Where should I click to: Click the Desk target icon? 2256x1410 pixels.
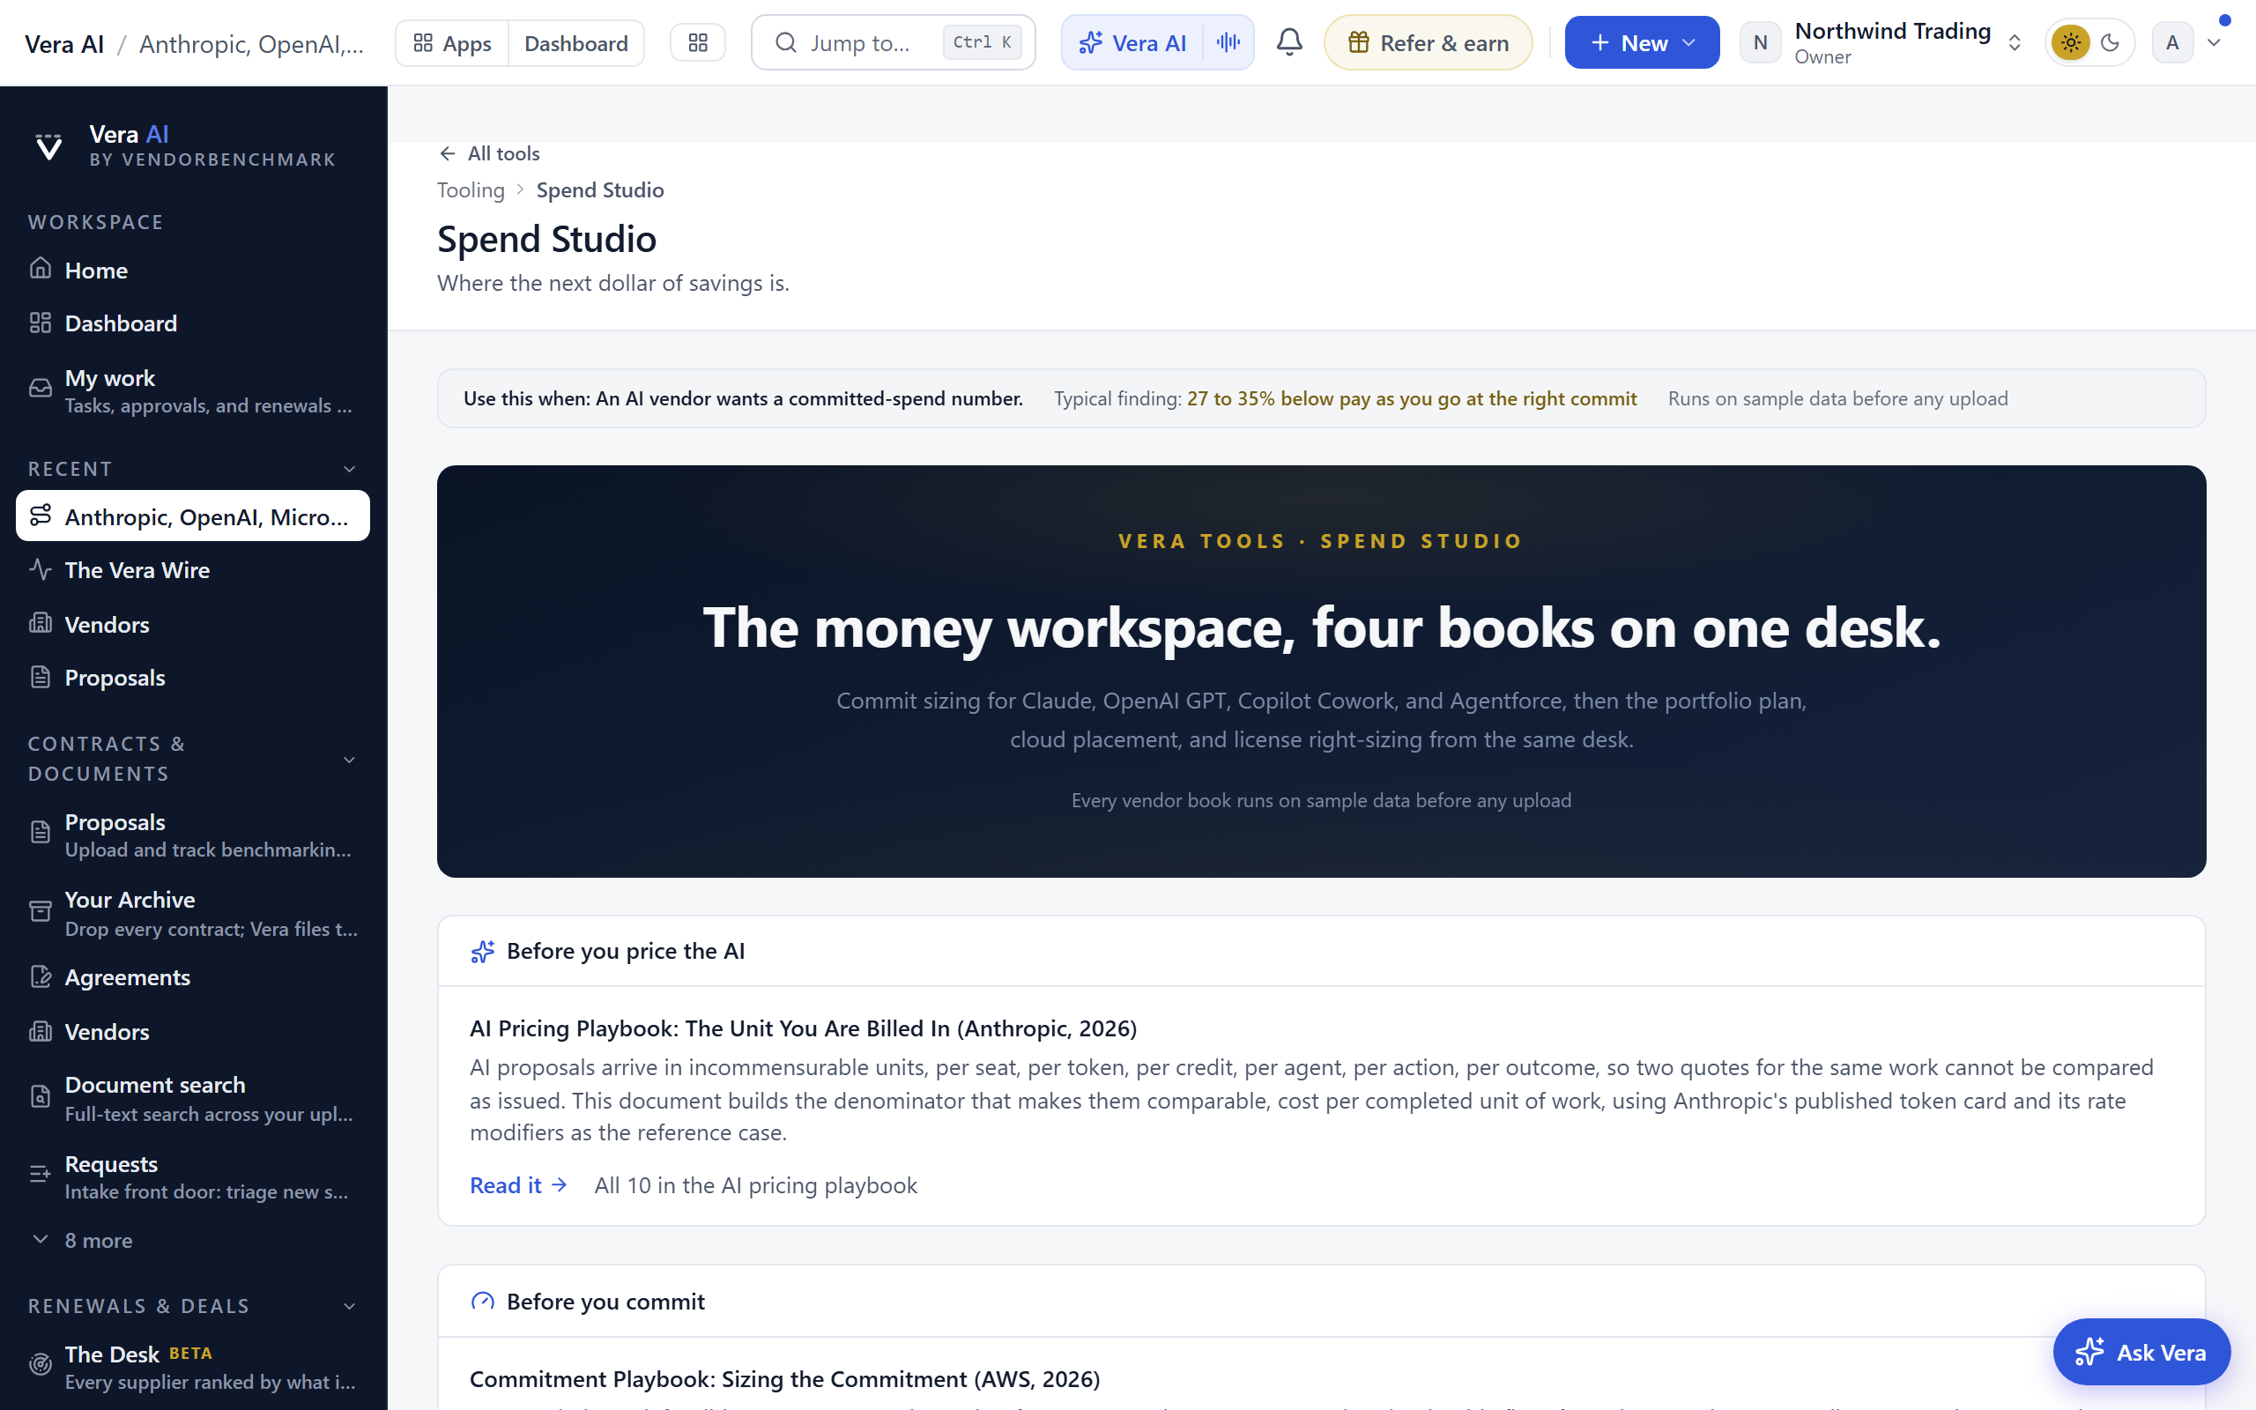(x=40, y=1364)
